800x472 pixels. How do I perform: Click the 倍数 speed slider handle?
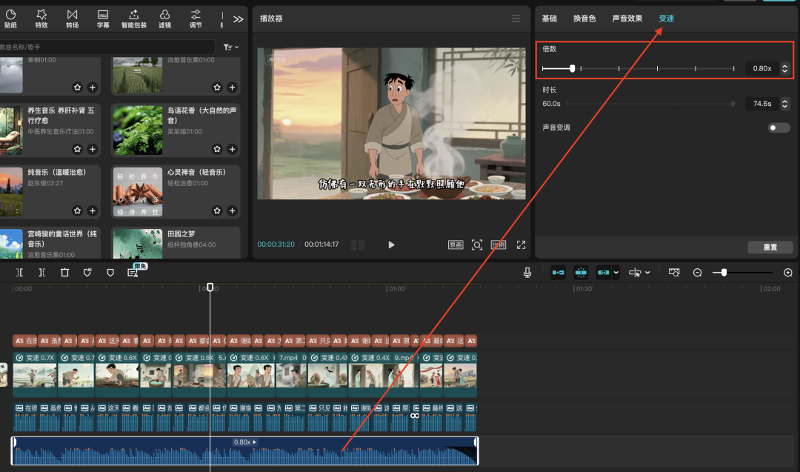(x=572, y=68)
